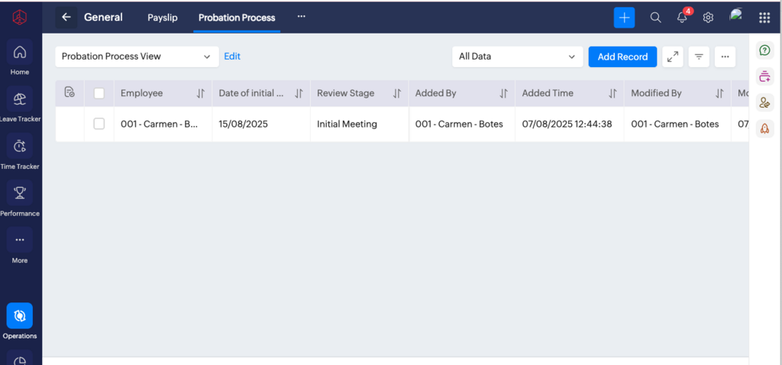Viewport: 782px width, 365px height.
Task: Open the apps grid launcher
Action: click(x=764, y=18)
